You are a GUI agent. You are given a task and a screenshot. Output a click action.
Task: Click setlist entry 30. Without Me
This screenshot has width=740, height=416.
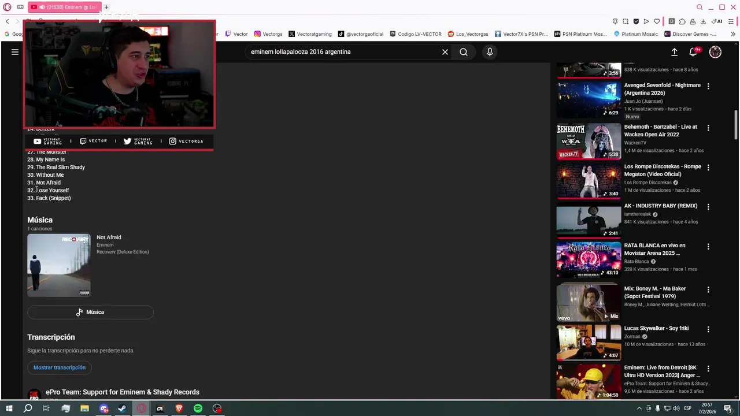pos(45,175)
